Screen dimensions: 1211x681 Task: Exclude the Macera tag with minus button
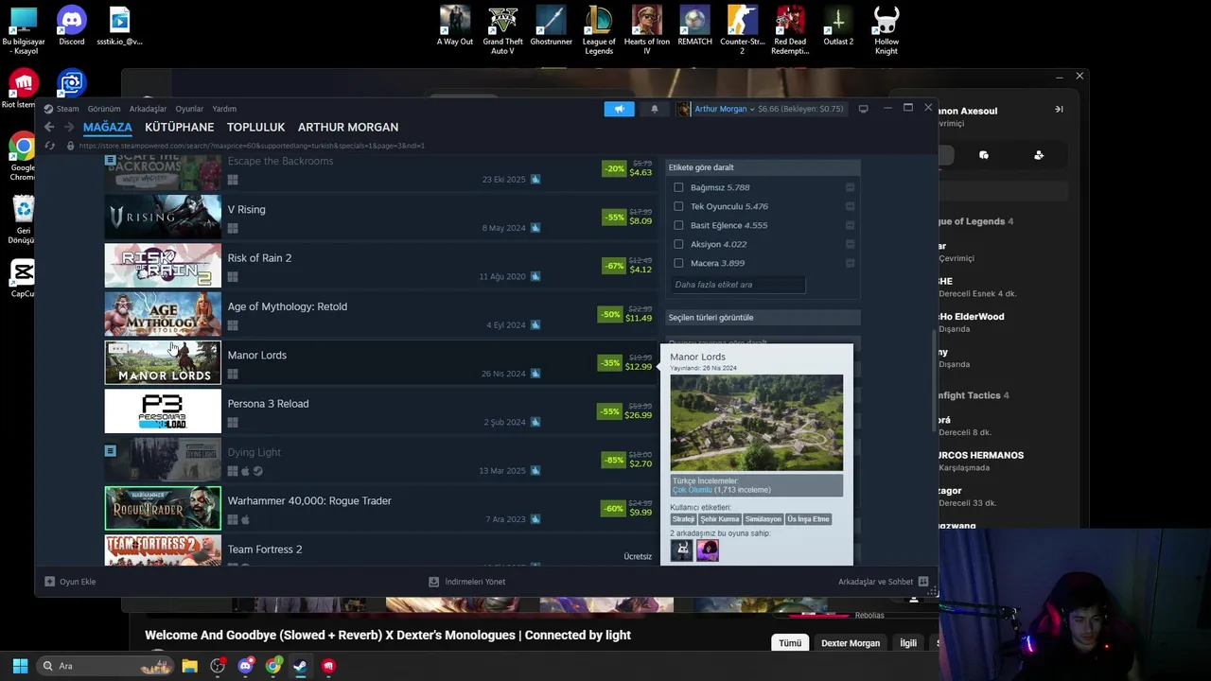850,263
